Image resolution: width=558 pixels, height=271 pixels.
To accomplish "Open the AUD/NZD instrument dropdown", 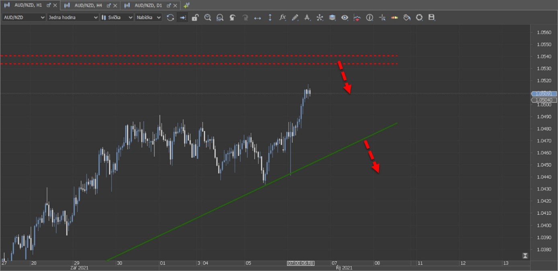I will (x=24, y=18).
